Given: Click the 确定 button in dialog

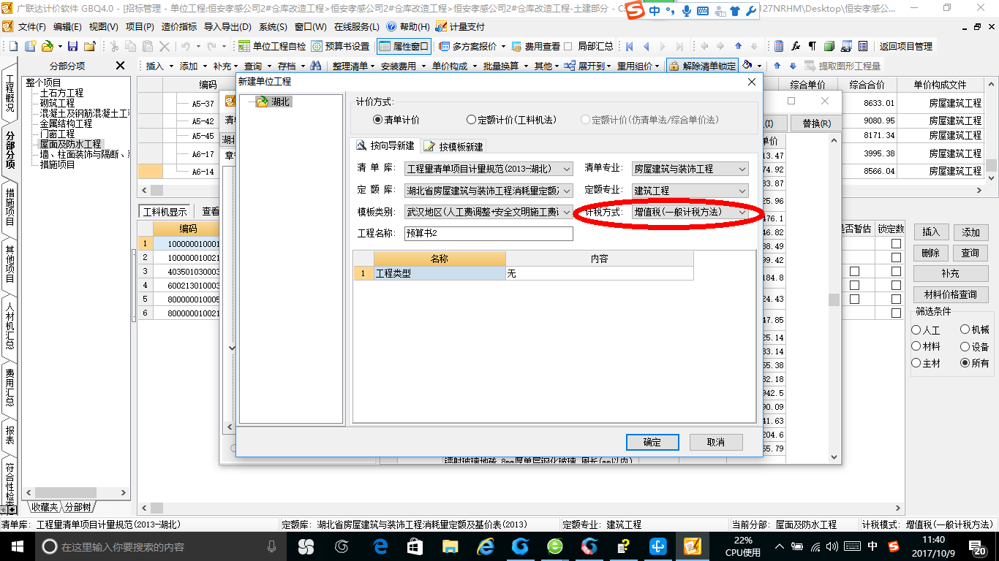Looking at the screenshot, I should pos(652,442).
